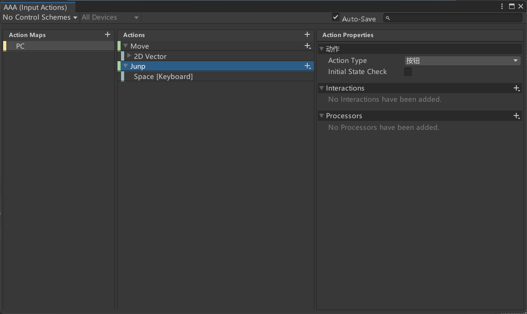Select the PC action map
Image resolution: width=527 pixels, height=314 pixels.
(59, 46)
